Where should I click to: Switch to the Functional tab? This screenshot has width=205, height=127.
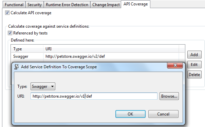[x=14, y=5]
